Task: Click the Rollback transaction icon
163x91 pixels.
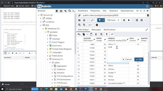Action: (x=84, y=25)
